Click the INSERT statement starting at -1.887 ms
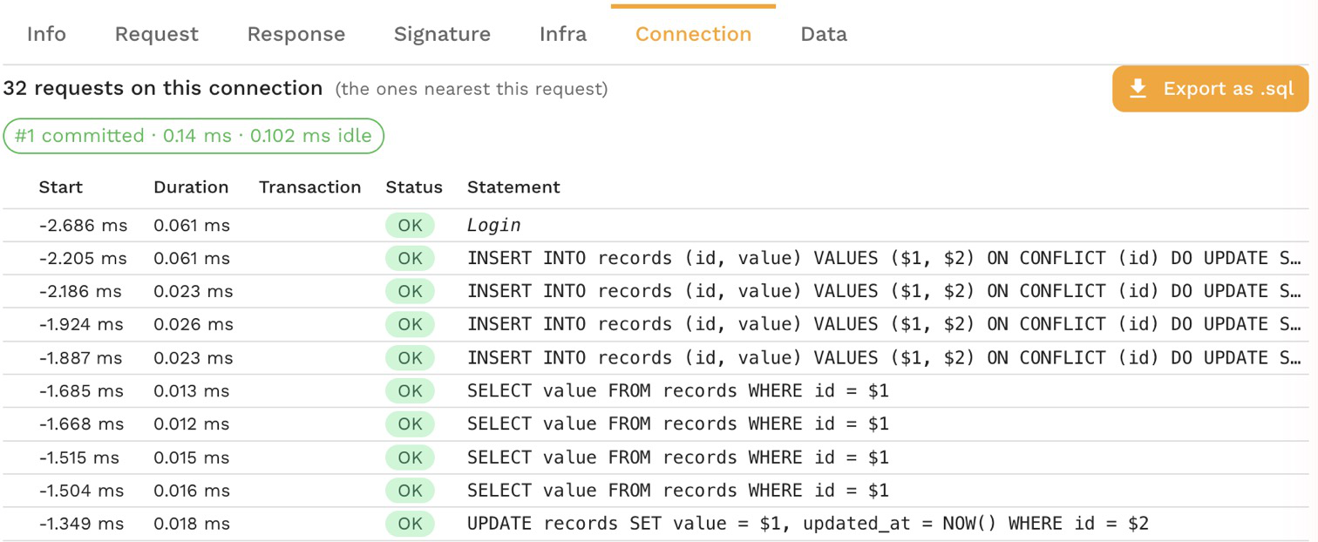This screenshot has width=1318, height=542. click(x=885, y=357)
